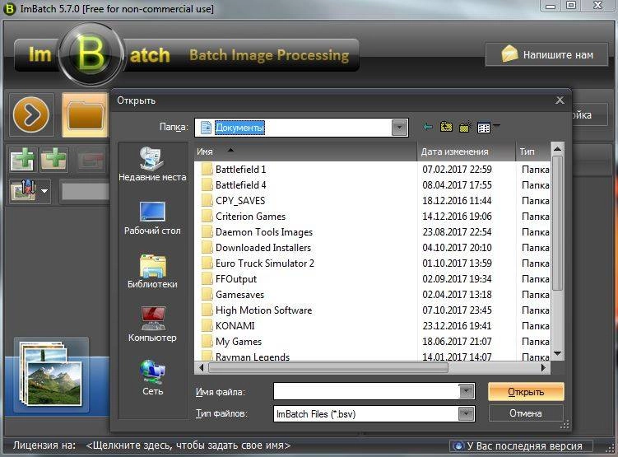The width and height of the screenshot is (618, 457).
Task: Click the Имя файла input field
Action: pos(366,391)
